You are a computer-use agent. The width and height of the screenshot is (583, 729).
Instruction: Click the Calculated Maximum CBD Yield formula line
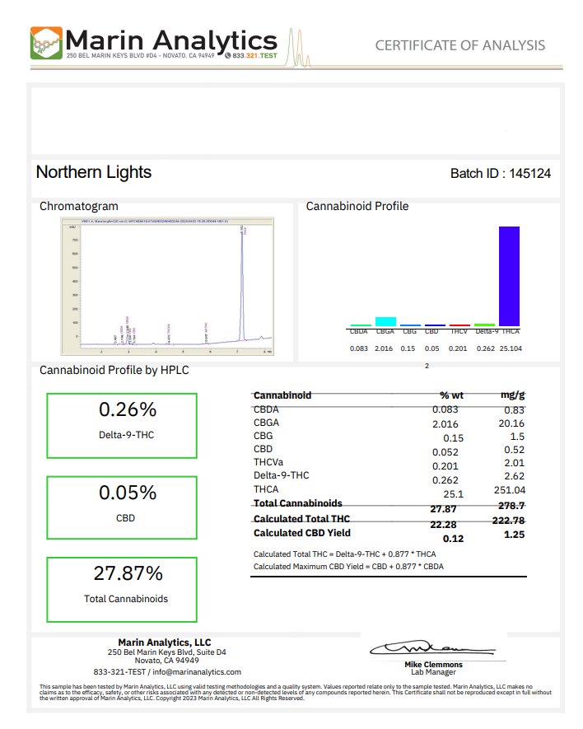pos(348,566)
